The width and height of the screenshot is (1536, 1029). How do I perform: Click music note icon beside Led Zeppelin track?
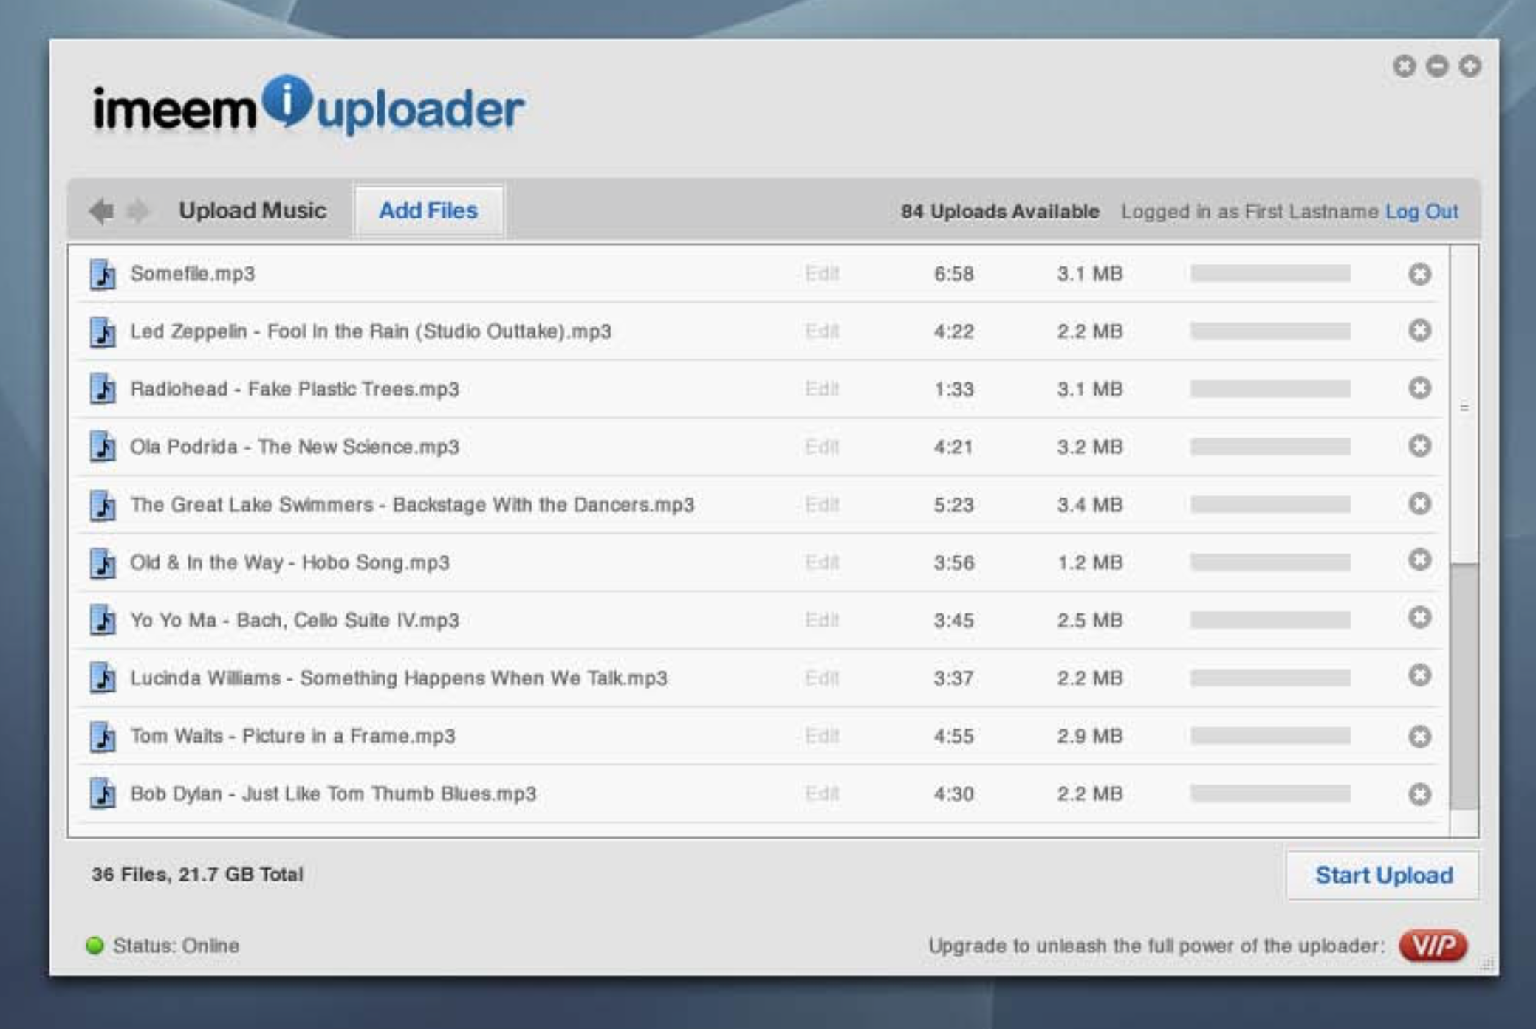pos(103,331)
